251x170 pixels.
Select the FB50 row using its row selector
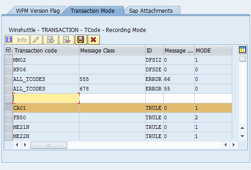[x=9, y=117]
